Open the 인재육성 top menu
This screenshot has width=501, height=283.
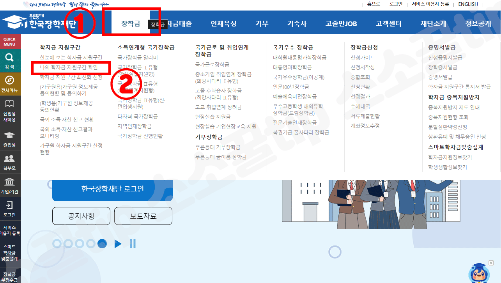tap(224, 23)
